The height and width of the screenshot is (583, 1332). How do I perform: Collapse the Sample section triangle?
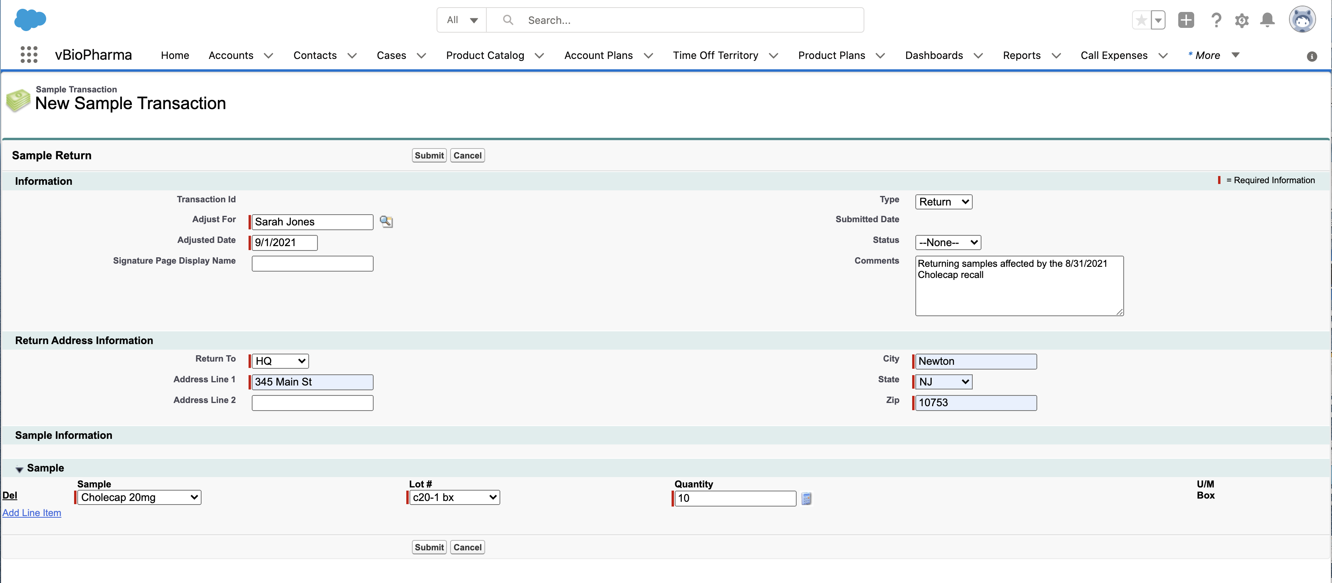tap(19, 469)
